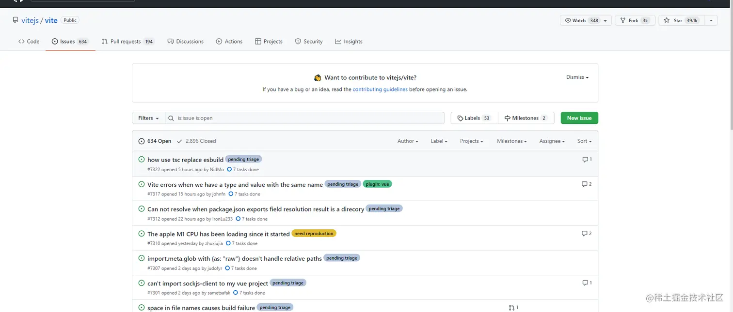The image size is (733, 312).
Task: Expand the Dismiss dropdown on the contribute banner
Action: (x=577, y=77)
